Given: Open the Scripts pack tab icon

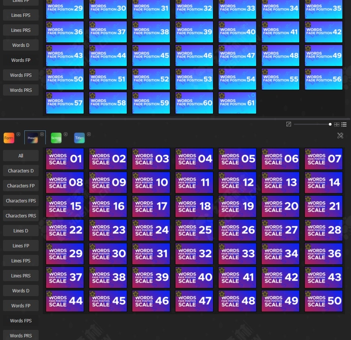Looking at the screenshot, I should point(56,138).
